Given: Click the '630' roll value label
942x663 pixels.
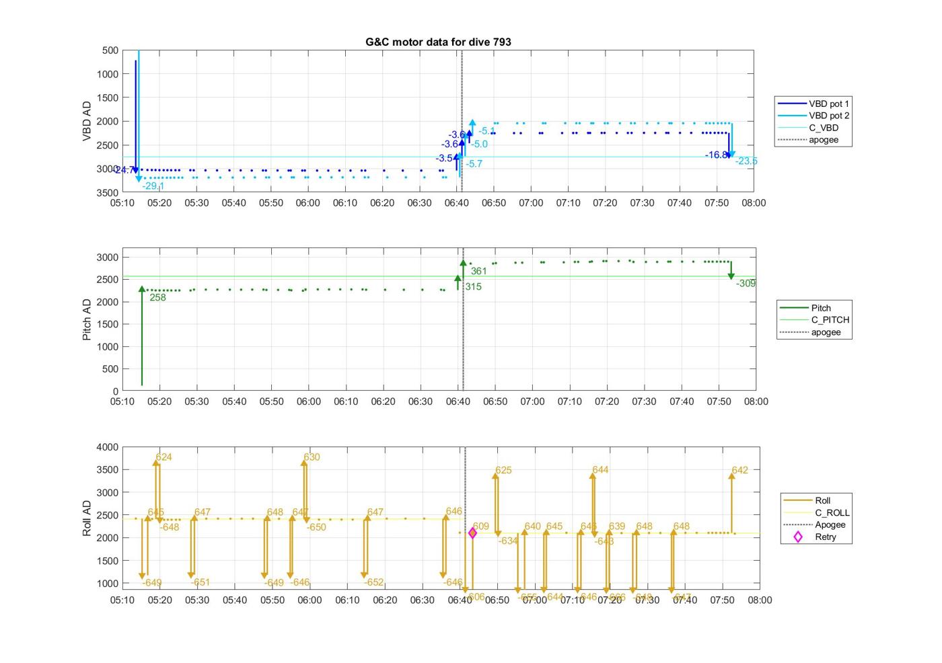Looking at the screenshot, I should pyautogui.click(x=312, y=457).
